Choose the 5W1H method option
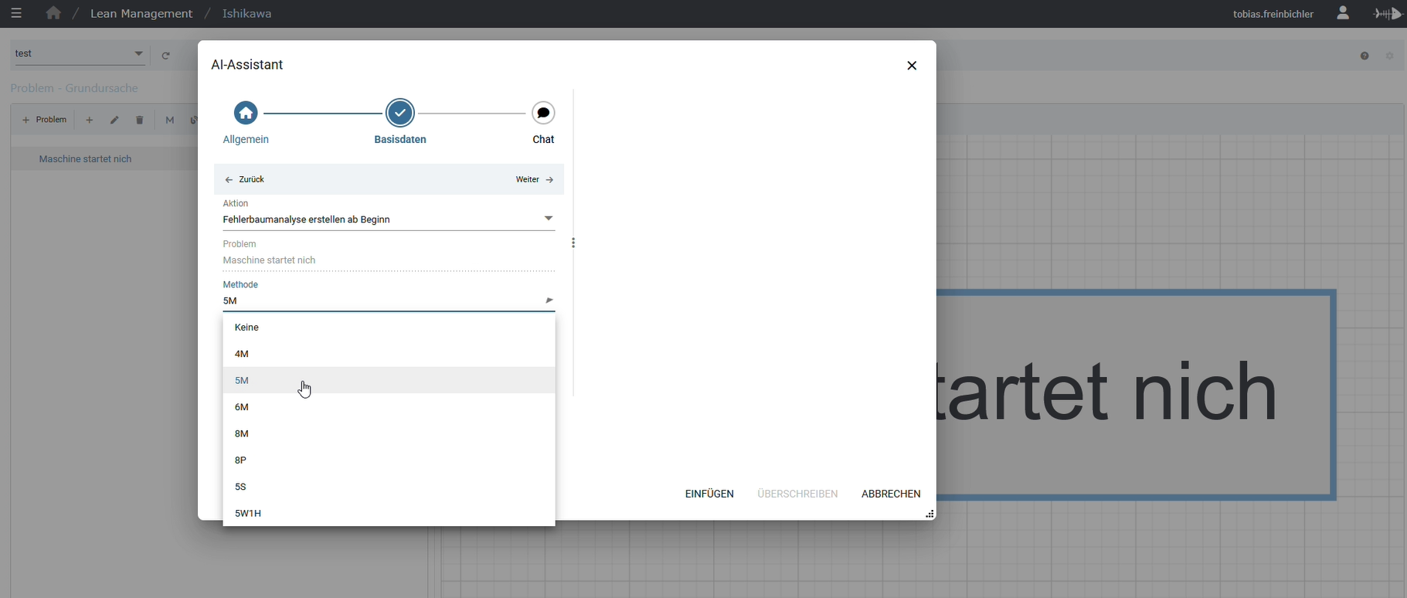1407x598 pixels. pos(248,514)
